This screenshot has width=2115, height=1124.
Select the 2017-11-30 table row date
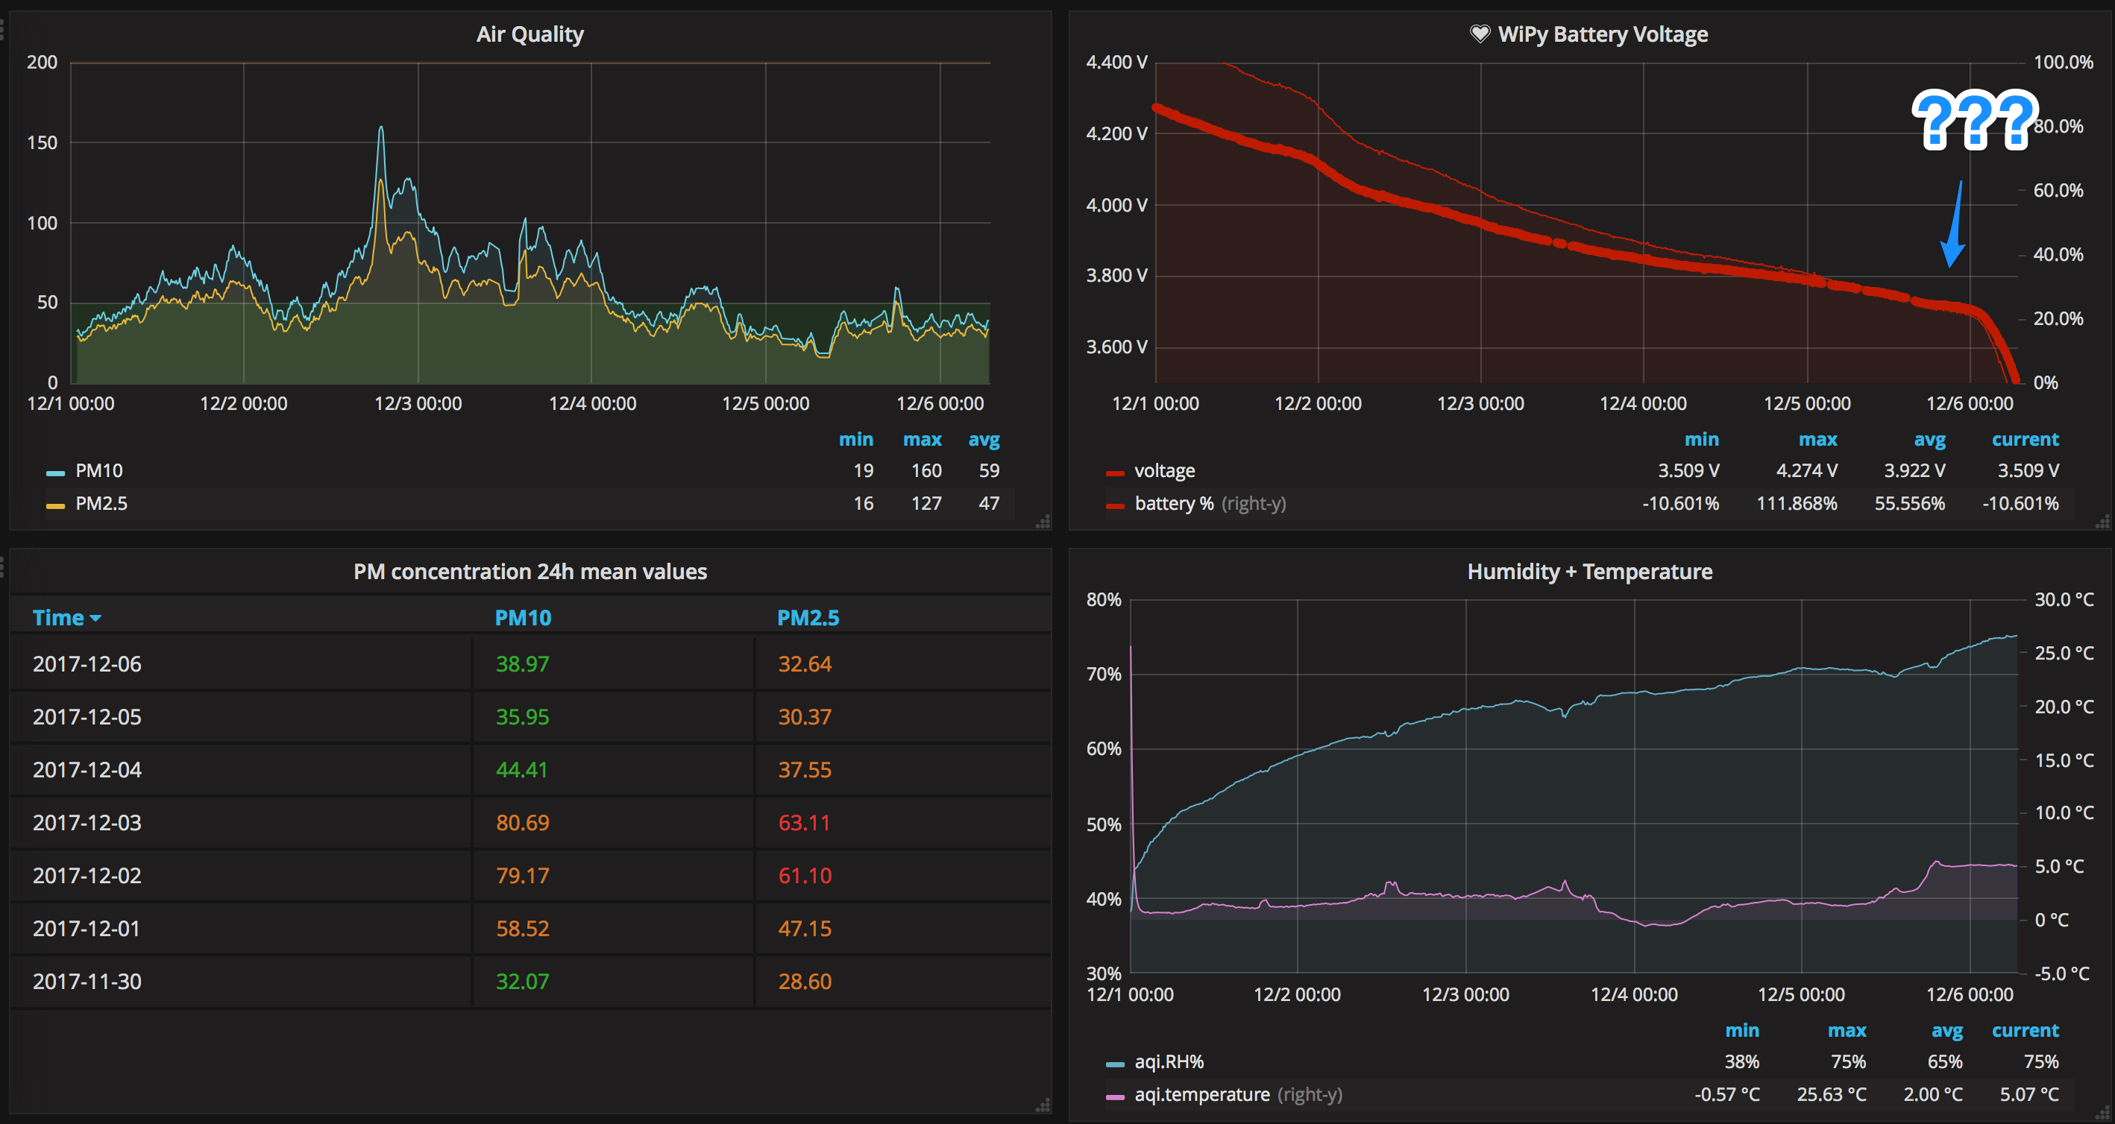click(87, 981)
